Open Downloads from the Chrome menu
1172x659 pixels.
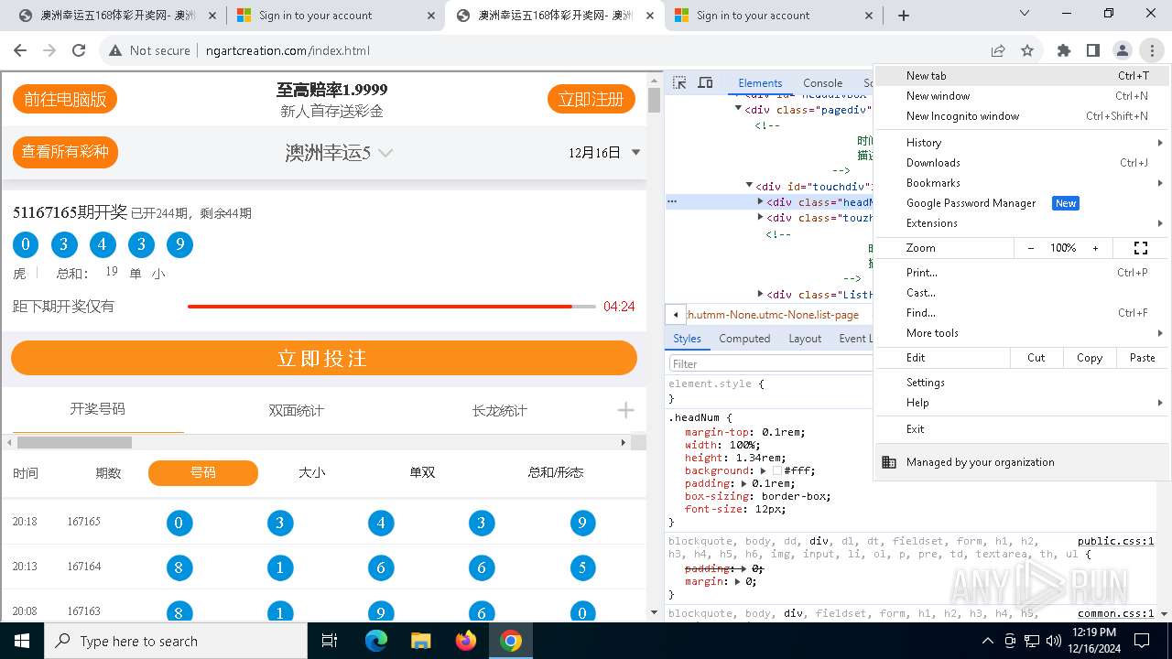(x=1022, y=163)
